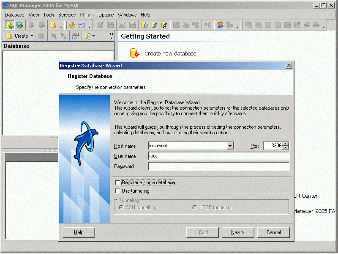Click the database icon with boxed plus
338x254 pixels.
pyautogui.click(x=164, y=25)
